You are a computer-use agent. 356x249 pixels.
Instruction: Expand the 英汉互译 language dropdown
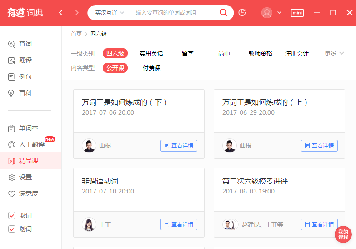(x=110, y=13)
